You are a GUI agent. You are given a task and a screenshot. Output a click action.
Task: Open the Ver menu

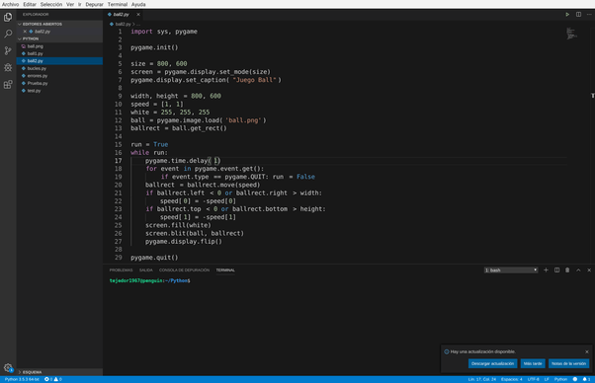[70, 5]
